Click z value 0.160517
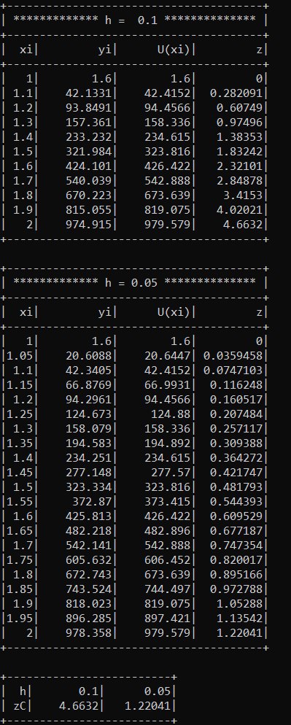Viewport: 291px width, 725px height. coord(236,400)
